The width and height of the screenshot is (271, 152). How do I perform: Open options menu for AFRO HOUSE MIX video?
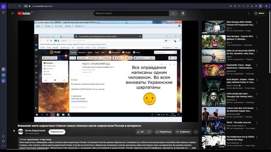point(257,94)
